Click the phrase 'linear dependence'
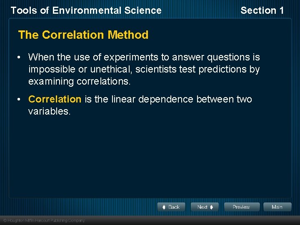 click(x=152, y=100)
